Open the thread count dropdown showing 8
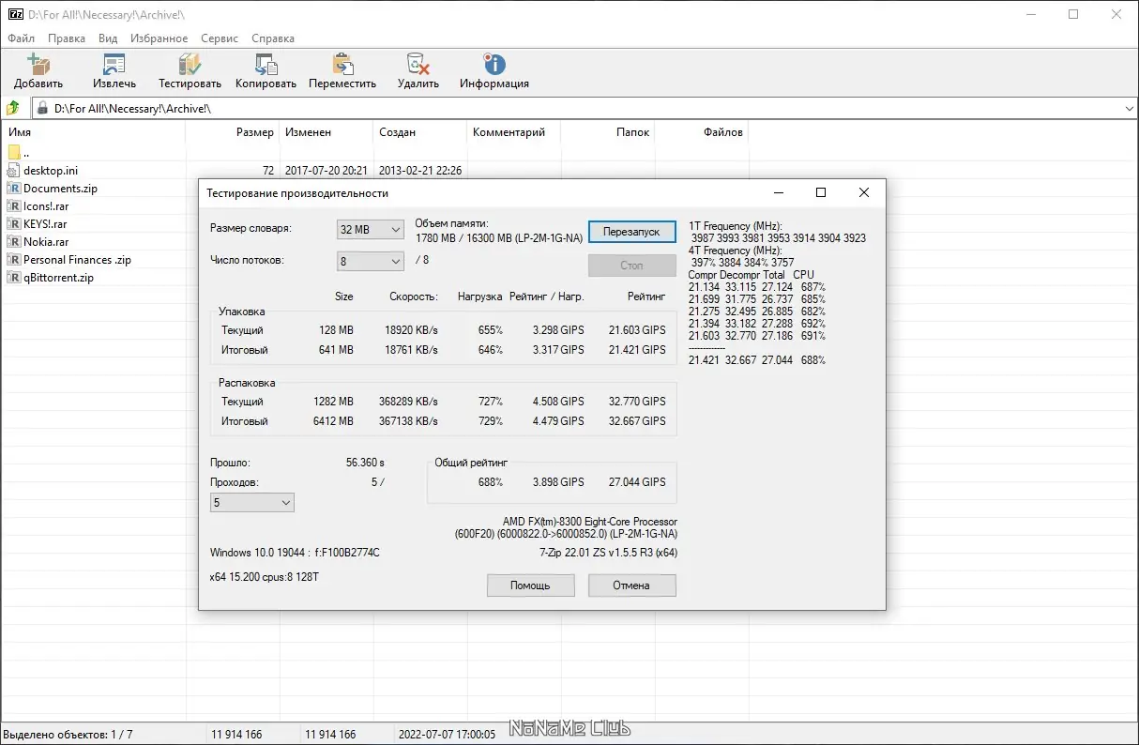 tap(370, 261)
